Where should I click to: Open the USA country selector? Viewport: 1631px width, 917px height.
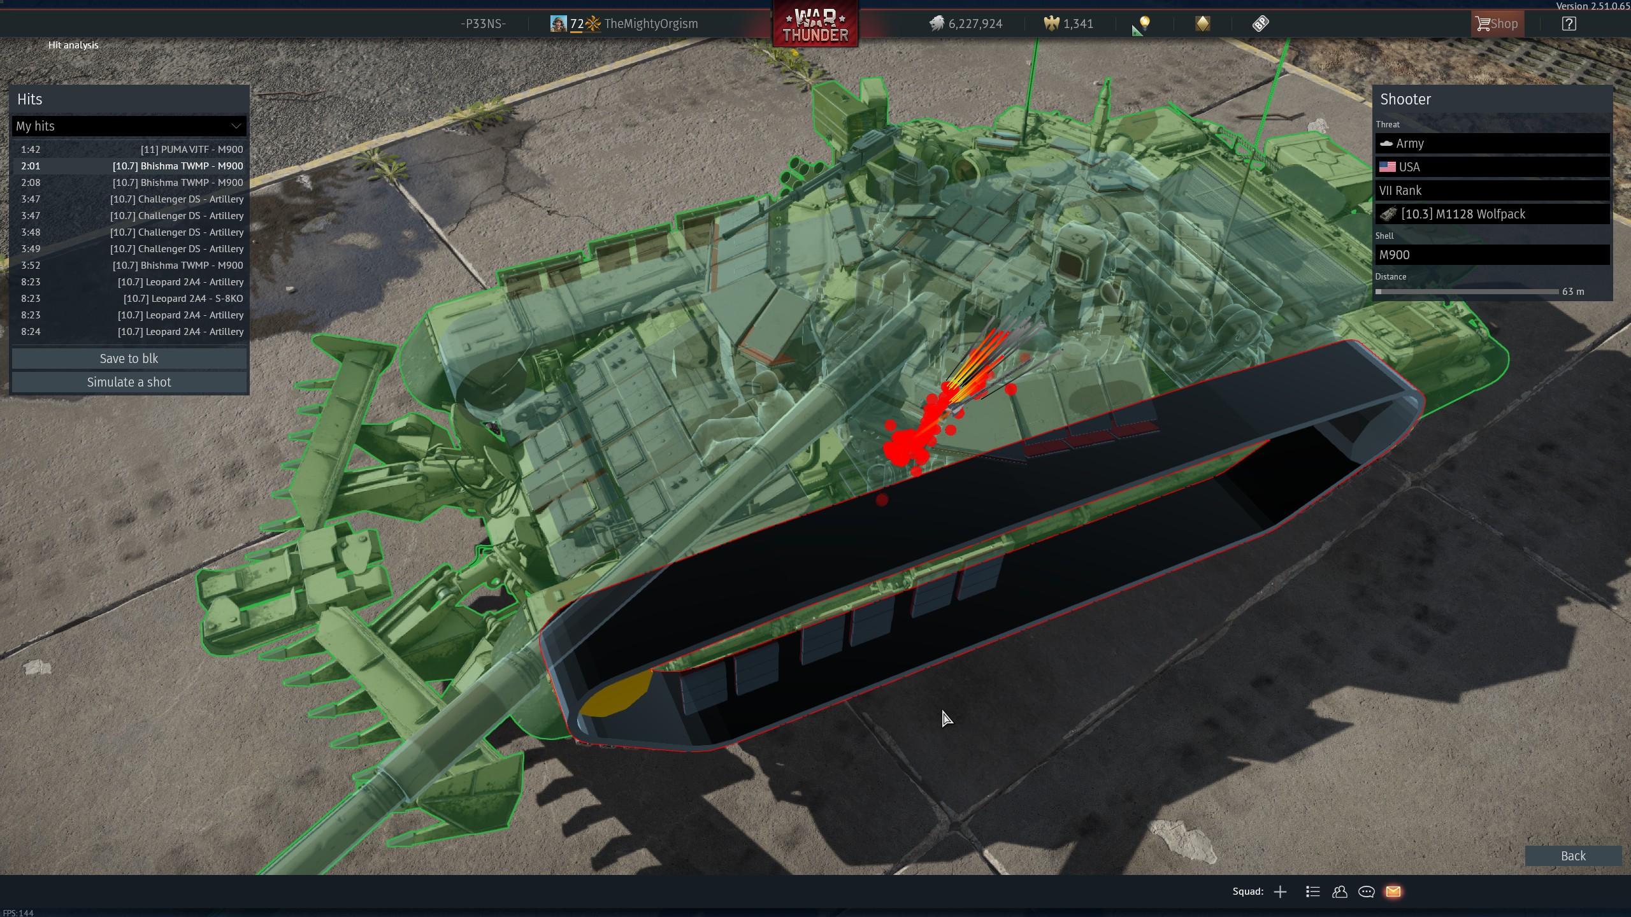[x=1492, y=167]
